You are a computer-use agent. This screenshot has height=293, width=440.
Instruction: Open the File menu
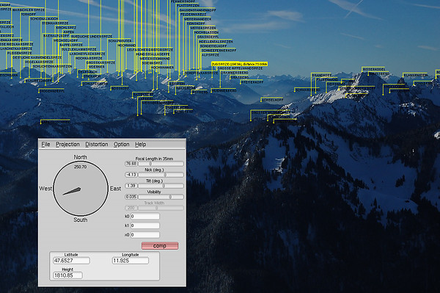(x=45, y=145)
